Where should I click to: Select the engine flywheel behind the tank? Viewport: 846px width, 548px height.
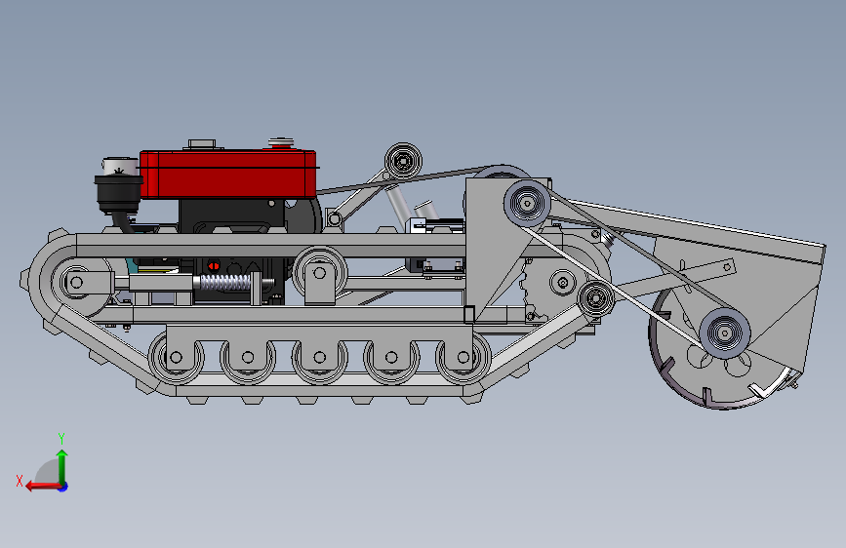(x=303, y=215)
